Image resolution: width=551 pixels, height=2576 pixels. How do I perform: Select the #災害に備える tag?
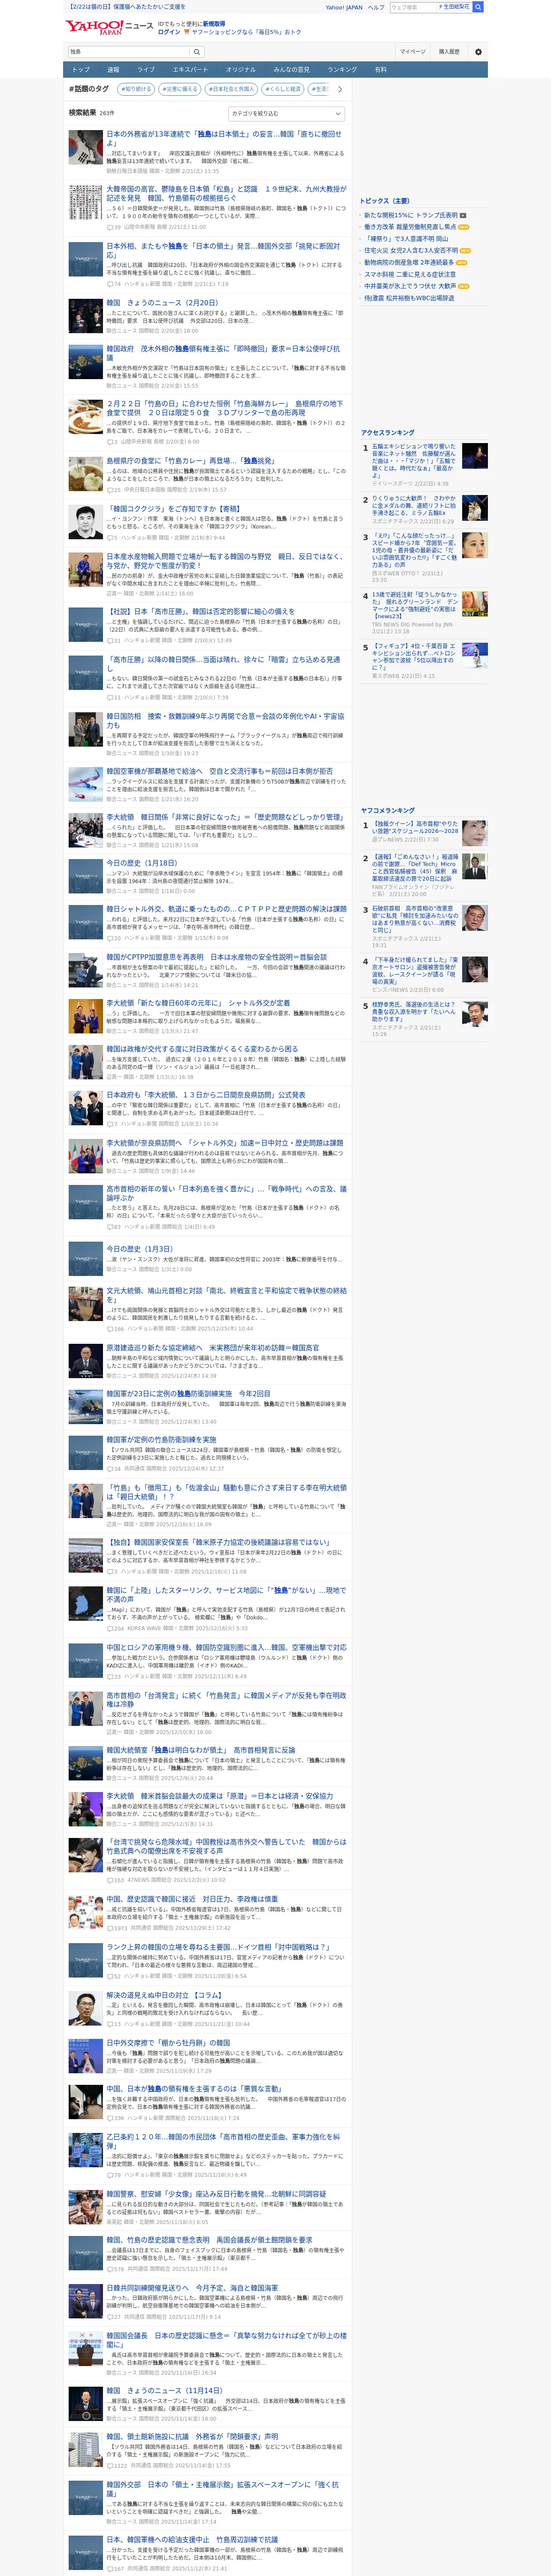coord(180,89)
